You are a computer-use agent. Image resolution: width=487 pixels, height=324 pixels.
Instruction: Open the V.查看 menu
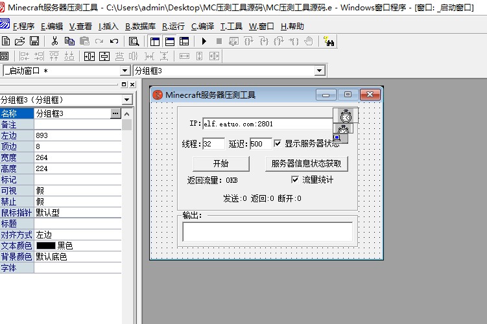[80, 27]
